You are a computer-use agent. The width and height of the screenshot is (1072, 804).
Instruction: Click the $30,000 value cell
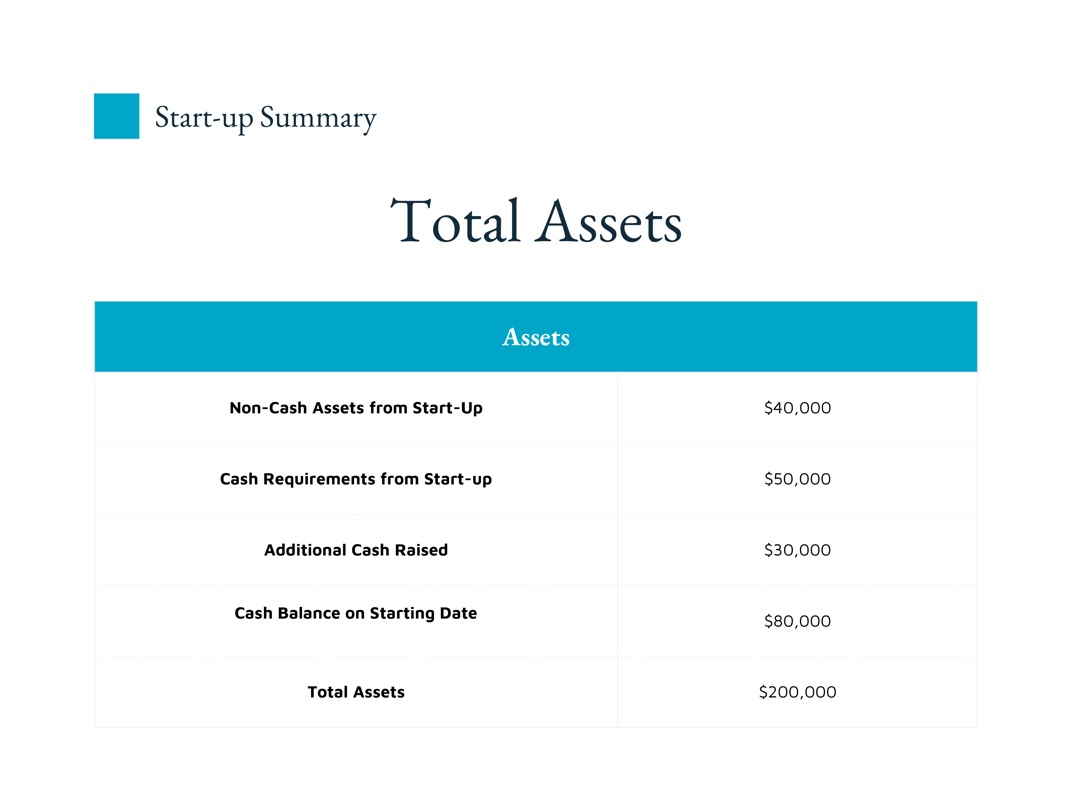(798, 550)
